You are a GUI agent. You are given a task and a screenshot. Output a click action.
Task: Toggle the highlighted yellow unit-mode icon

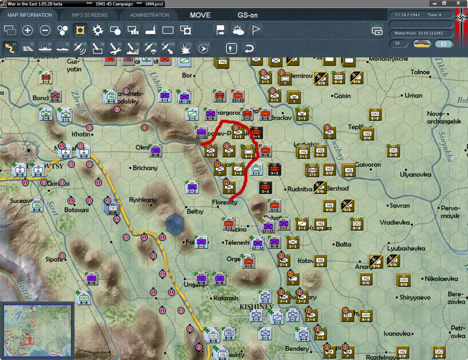pyautogui.click(x=80, y=30)
